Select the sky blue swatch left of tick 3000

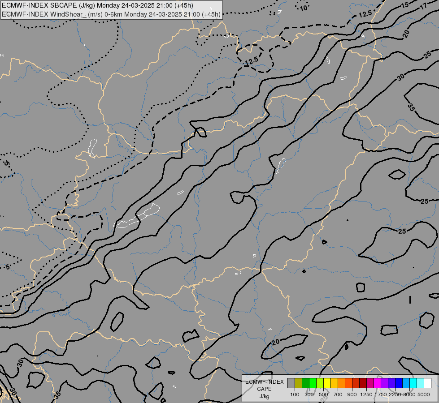406,383
